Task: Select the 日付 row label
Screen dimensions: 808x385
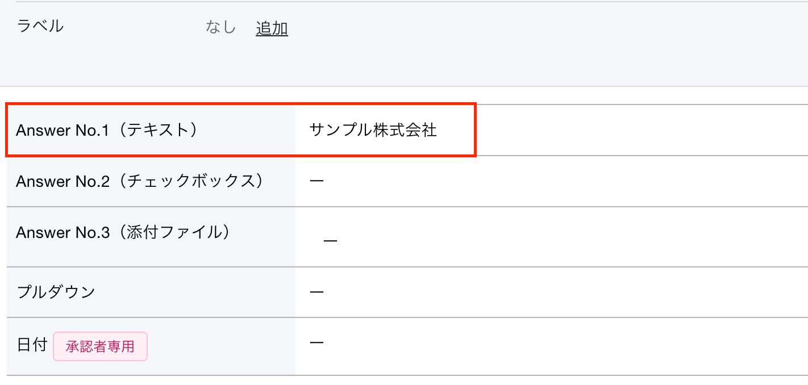Action: (x=31, y=345)
